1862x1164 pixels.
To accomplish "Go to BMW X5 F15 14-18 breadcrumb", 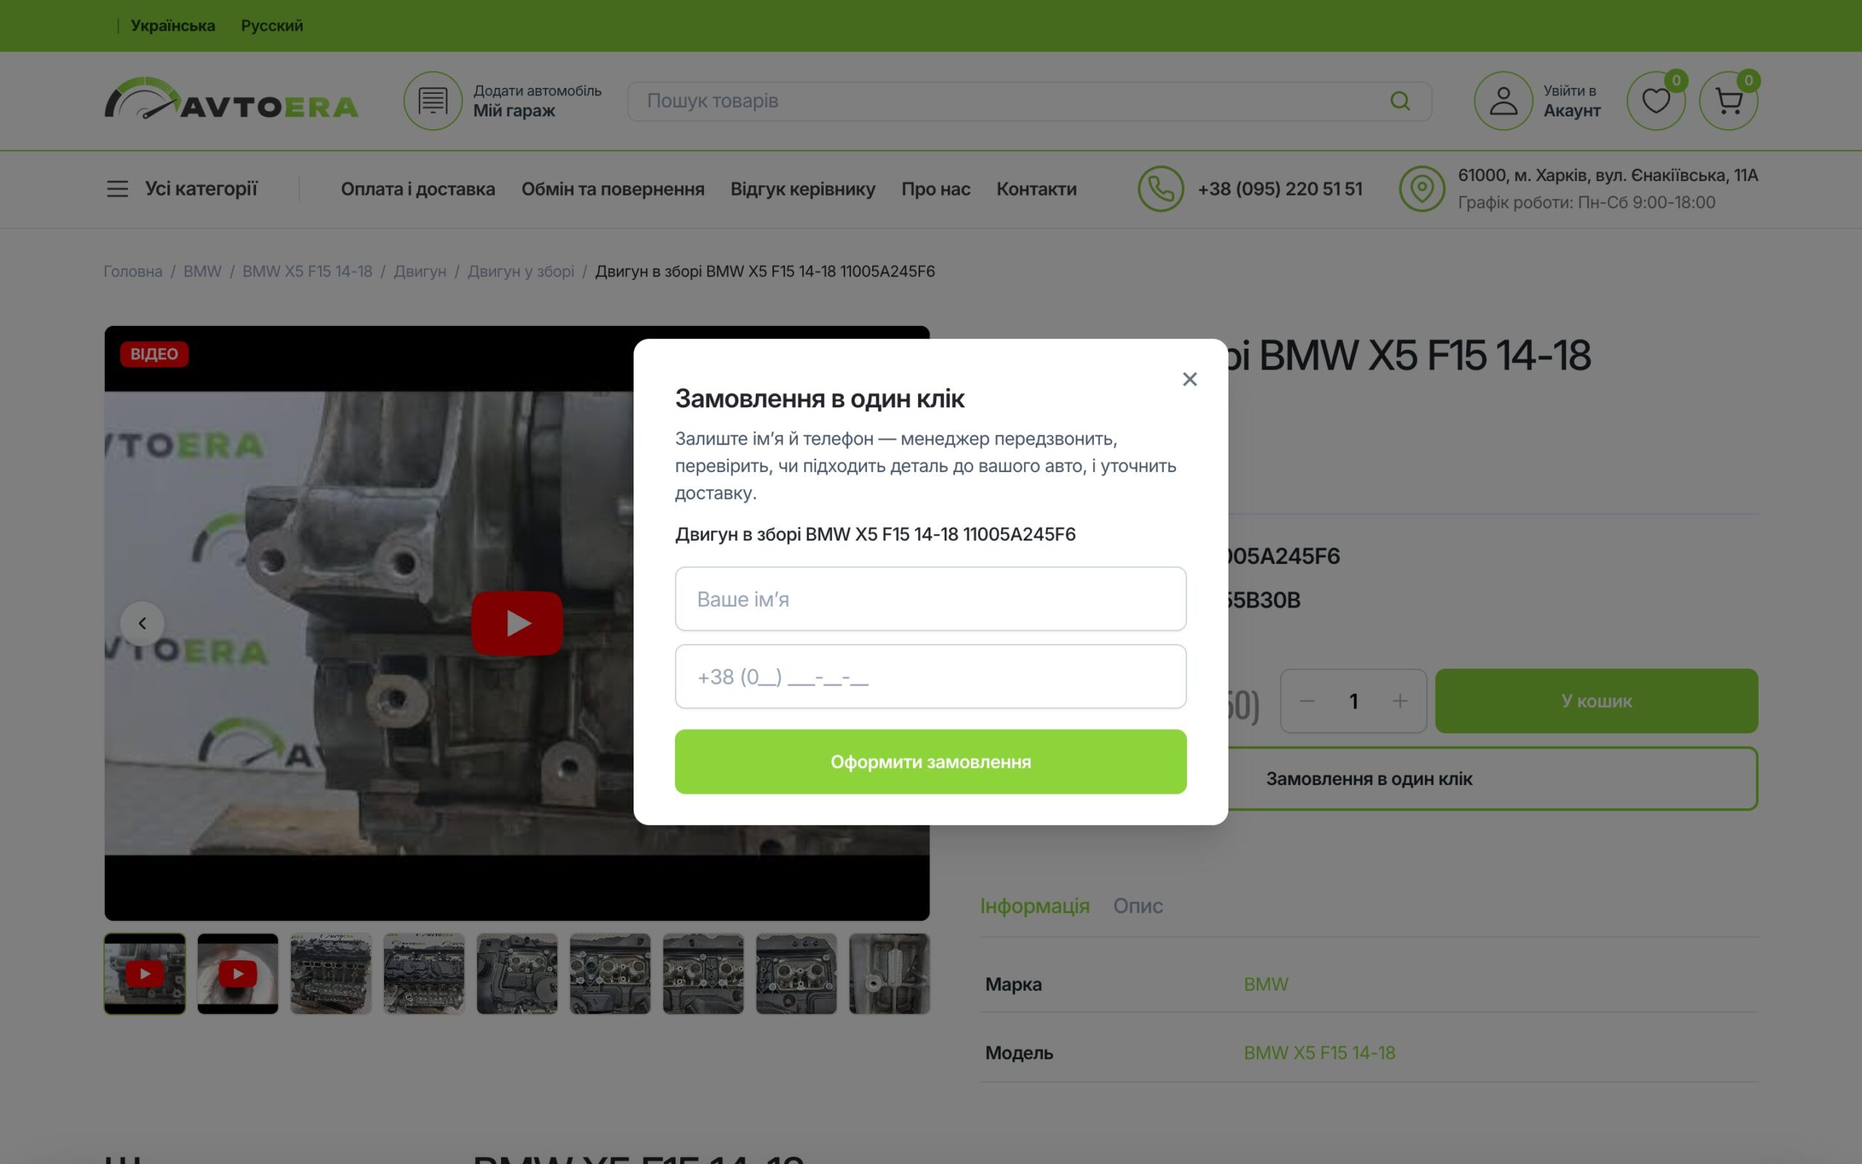I will pos(307,271).
